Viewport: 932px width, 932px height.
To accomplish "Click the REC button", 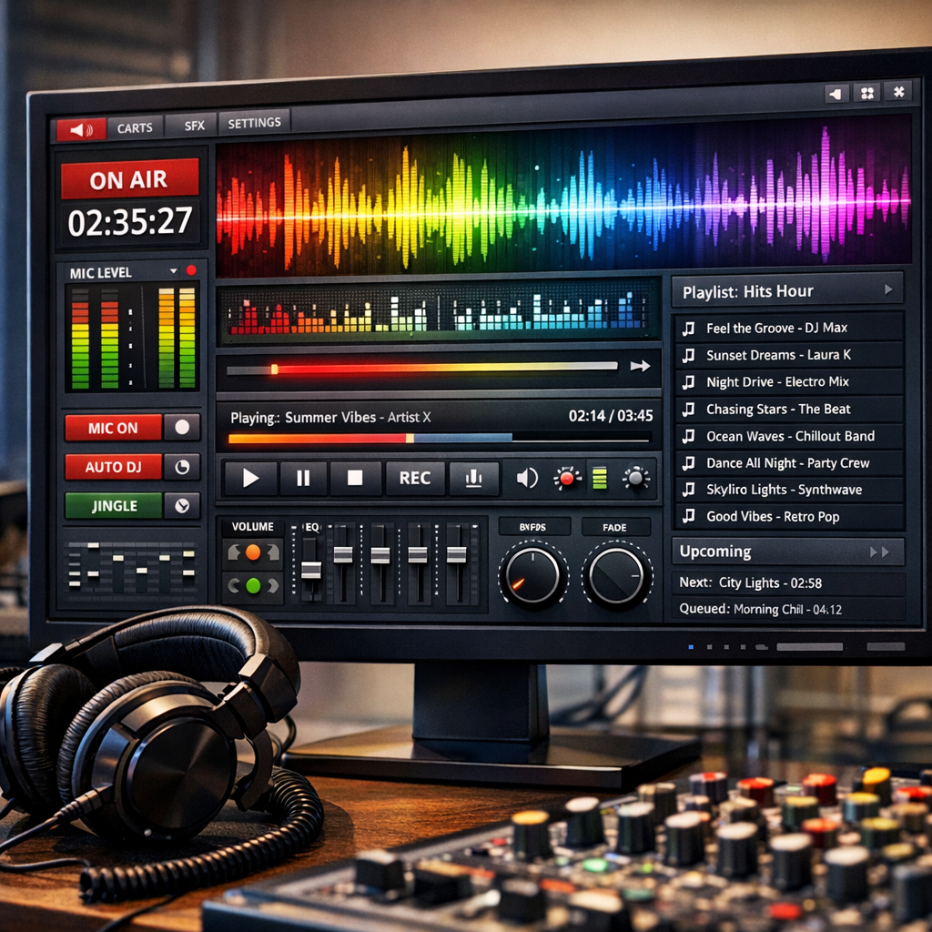I will pyautogui.click(x=415, y=478).
